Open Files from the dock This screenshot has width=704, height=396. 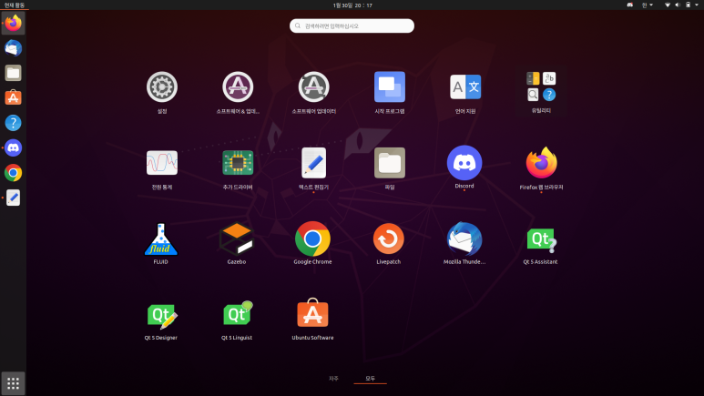click(13, 73)
